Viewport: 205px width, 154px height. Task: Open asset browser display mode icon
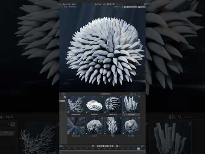click(x=132, y=94)
